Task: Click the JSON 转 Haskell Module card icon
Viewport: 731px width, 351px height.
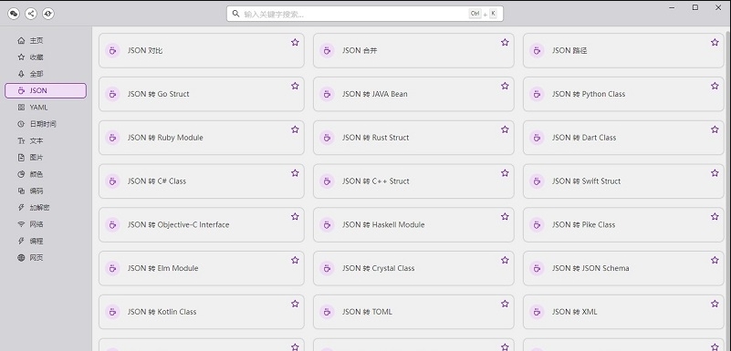Action: point(327,225)
